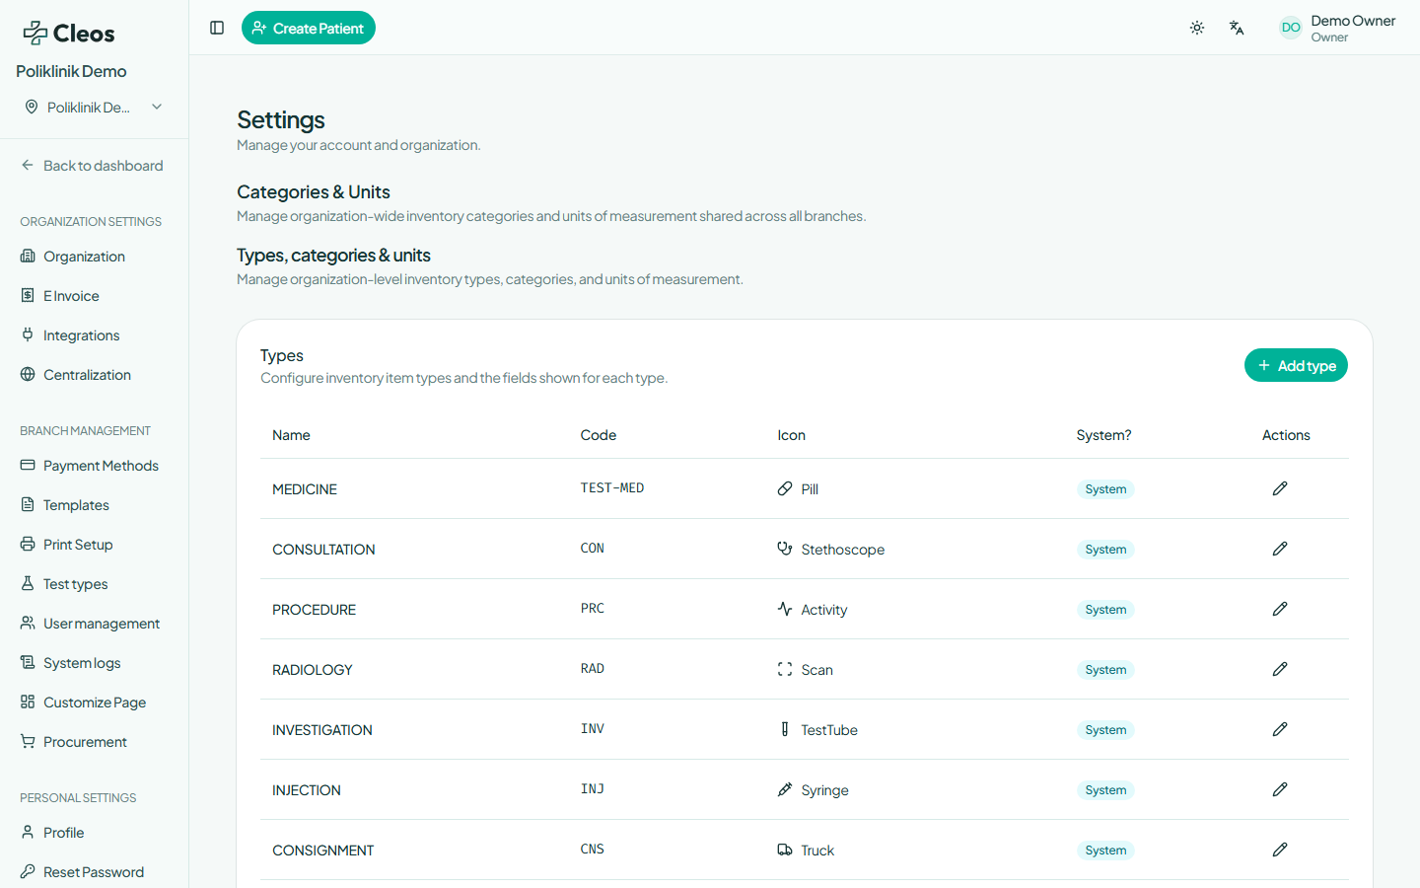Click the Pill icon in MEDICINE row

click(785, 488)
